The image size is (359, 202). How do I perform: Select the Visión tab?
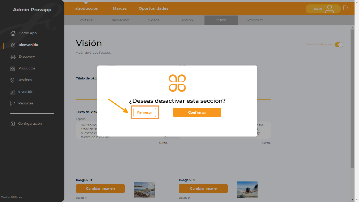(x=221, y=20)
